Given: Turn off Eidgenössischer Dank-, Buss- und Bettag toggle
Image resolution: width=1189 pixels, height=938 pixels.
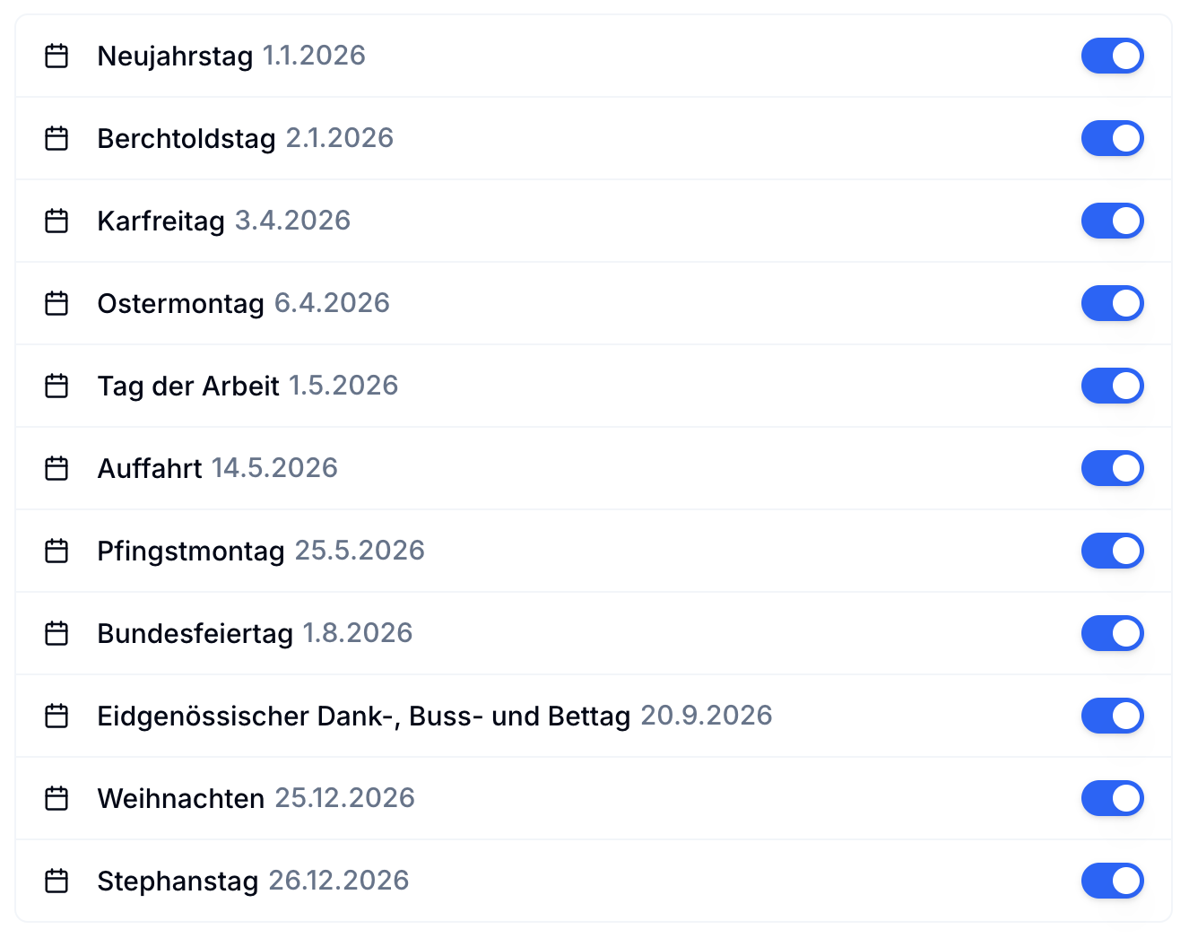Looking at the screenshot, I should point(1112,716).
